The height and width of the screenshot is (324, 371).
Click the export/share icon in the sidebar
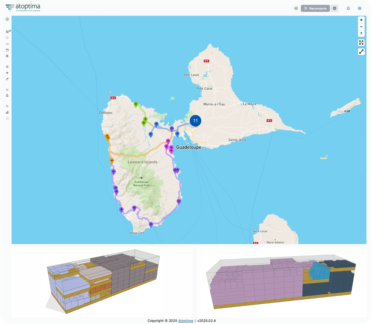pyautogui.click(x=7, y=96)
